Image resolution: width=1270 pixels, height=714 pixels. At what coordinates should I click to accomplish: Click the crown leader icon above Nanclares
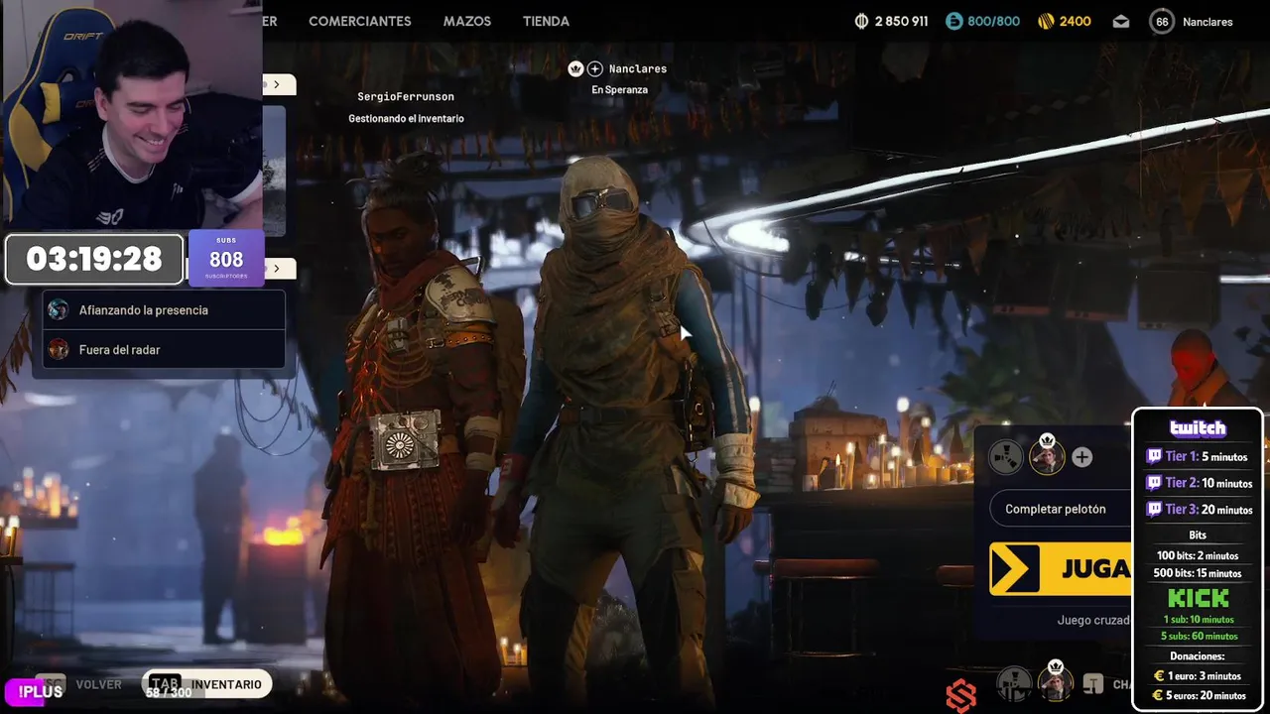(575, 68)
